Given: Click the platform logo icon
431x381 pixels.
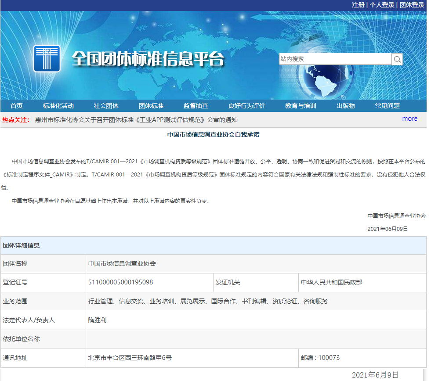Looking at the screenshot, I should [x=47, y=58].
